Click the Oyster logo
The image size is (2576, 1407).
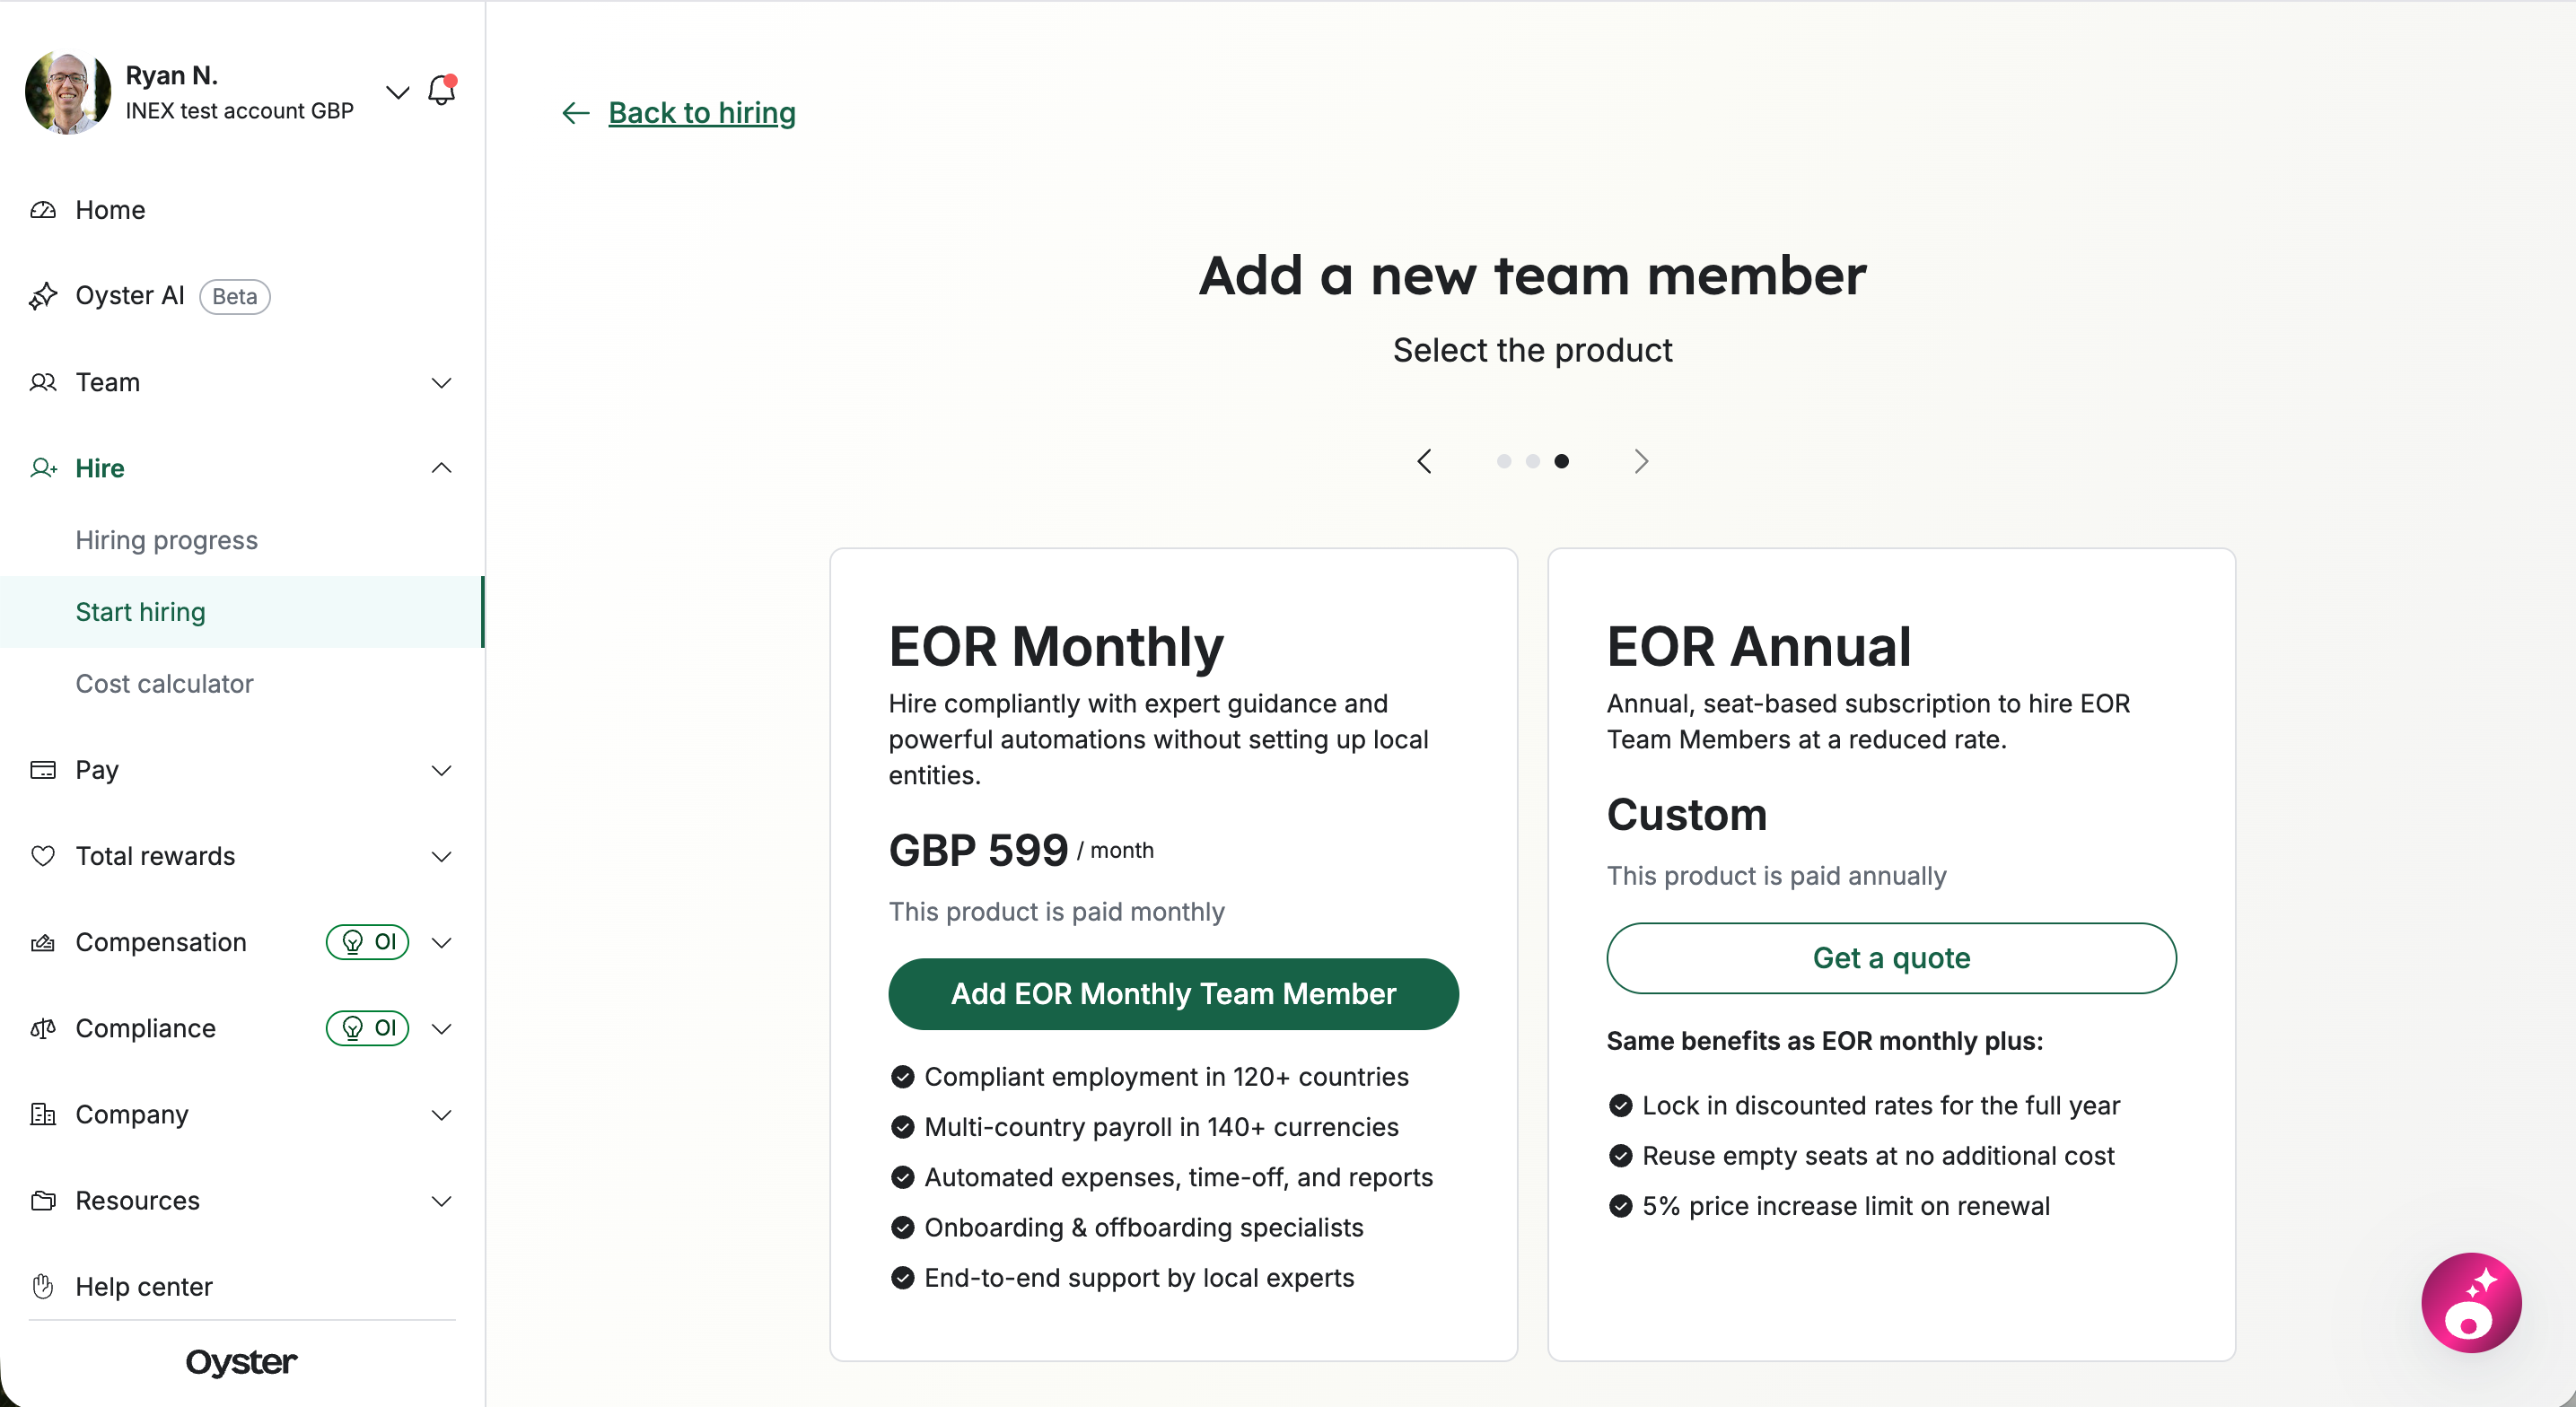[241, 1362]
